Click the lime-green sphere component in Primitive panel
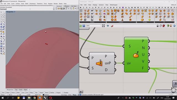The width and height of the screenshot is (177, 100). [149, 20]
